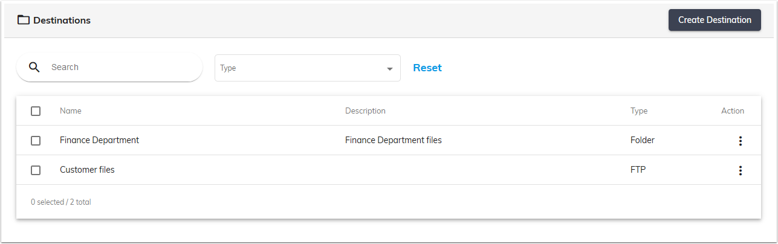Click the Type dropdown arrow

pyautogui.click(x=390, y=69)
